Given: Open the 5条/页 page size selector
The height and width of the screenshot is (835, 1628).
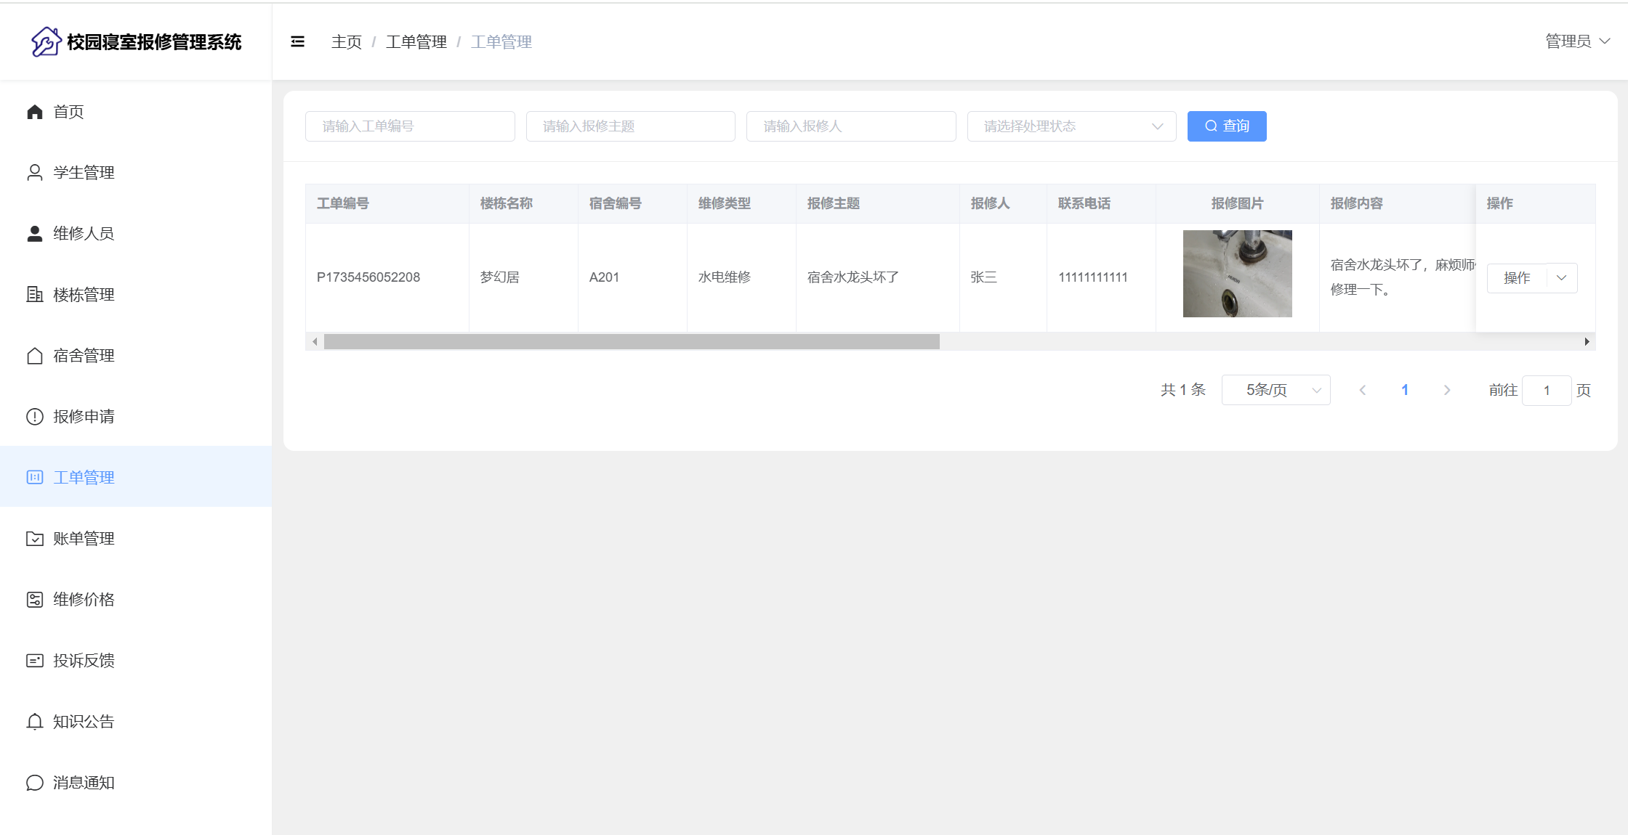Looking at the screenshot, I should click(x=1276, y=390).
